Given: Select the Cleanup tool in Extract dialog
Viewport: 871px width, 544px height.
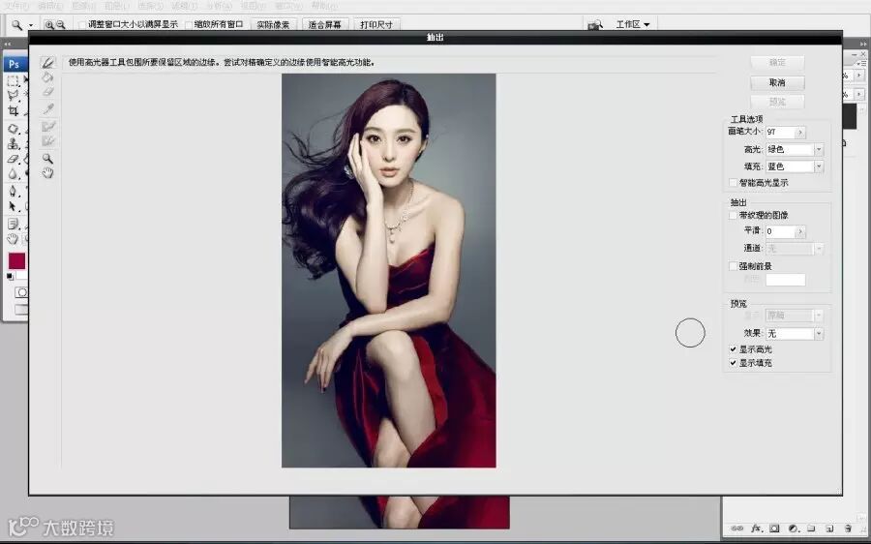Looking at the screenshot, I should point(48,127).
